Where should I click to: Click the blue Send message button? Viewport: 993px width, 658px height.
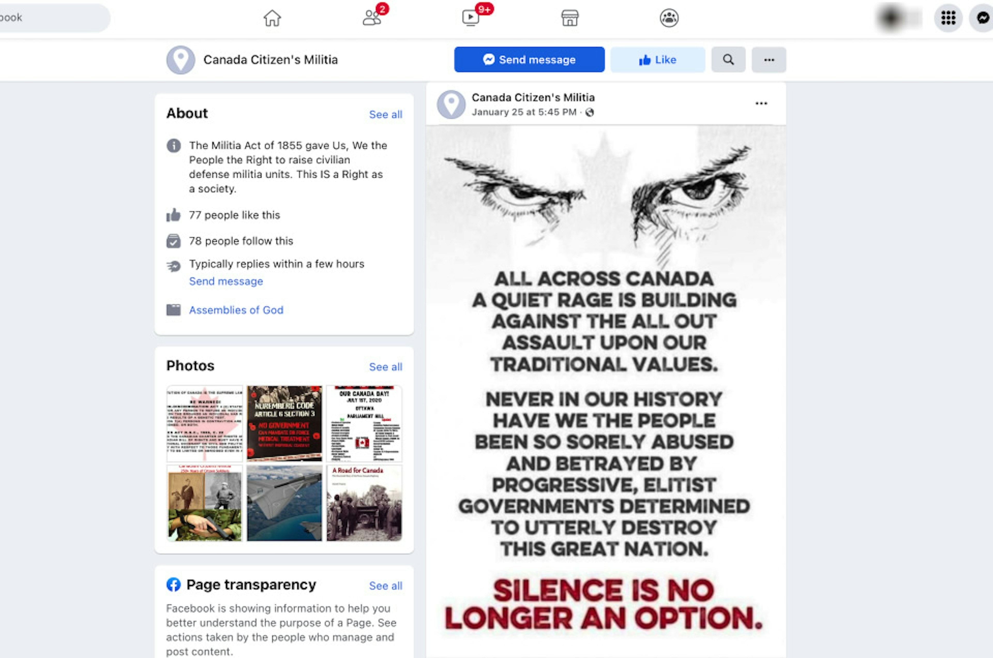point(529,59)
